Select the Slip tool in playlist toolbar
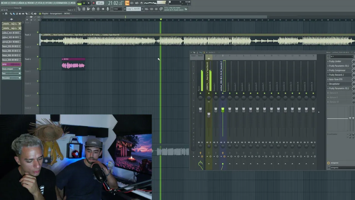The width and height of the screenshot is (355, 200). pos(23,14)
